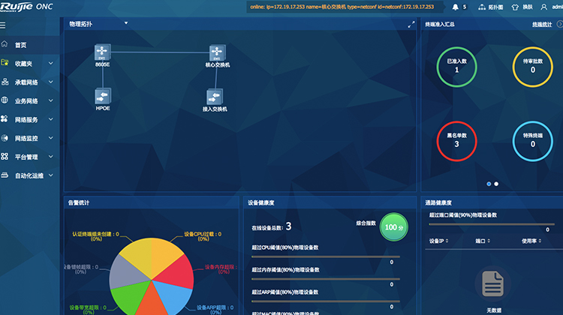Open the 物理拓扑 topology dropdown
Screen dimensions: 563x315
point(126,23)
